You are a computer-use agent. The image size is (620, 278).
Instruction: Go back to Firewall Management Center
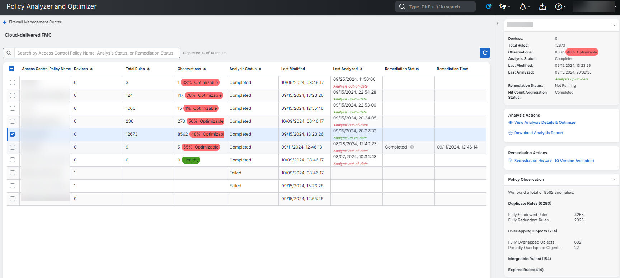(35, 22)
